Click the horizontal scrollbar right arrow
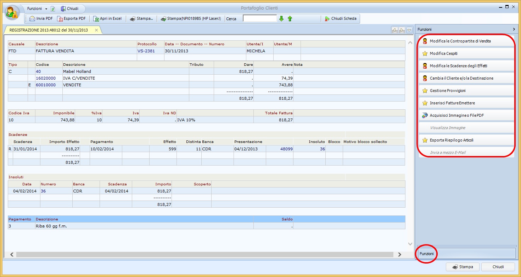 coord(399,254)
